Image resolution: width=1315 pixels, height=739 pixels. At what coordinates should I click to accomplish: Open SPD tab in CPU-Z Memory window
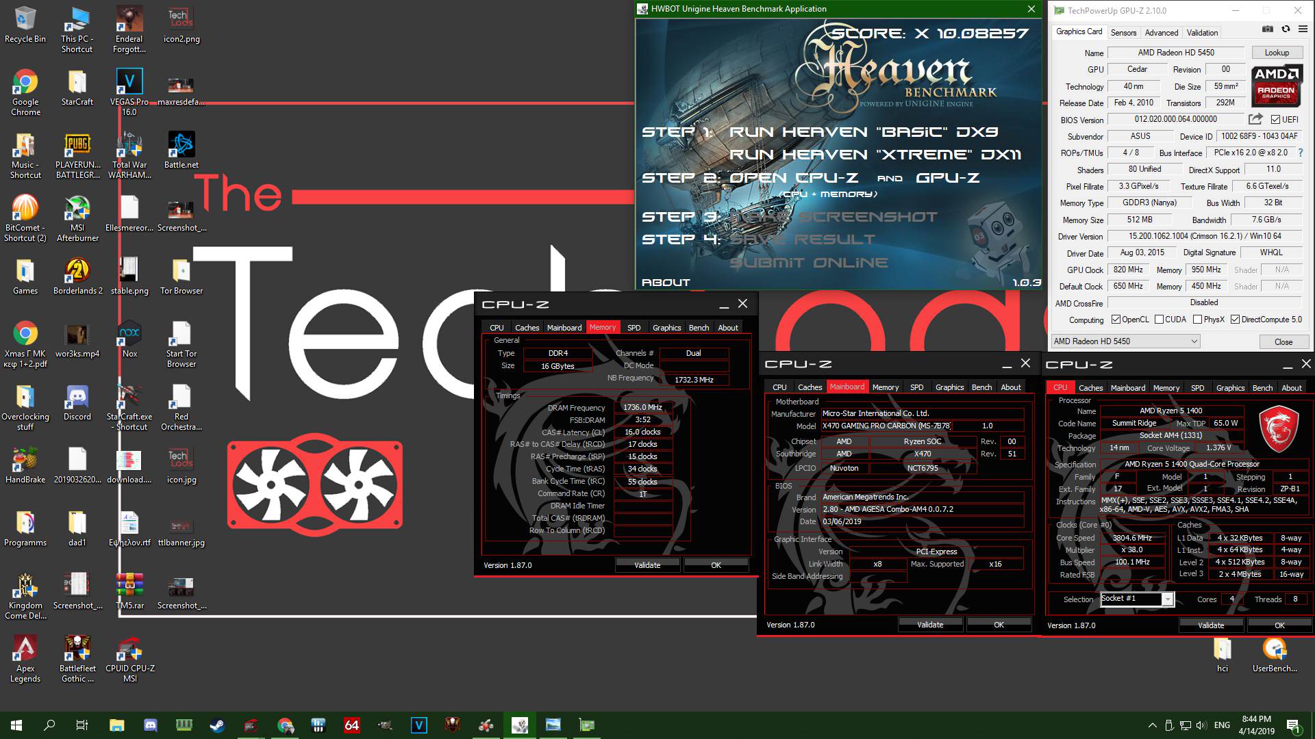pyautogui.click(x=634, y=328)
